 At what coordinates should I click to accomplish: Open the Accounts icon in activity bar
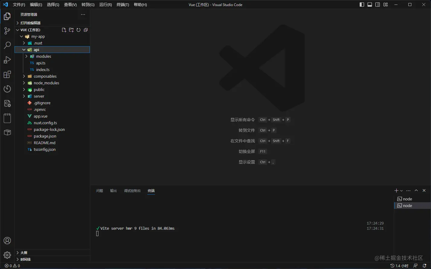tap(7, 241)
